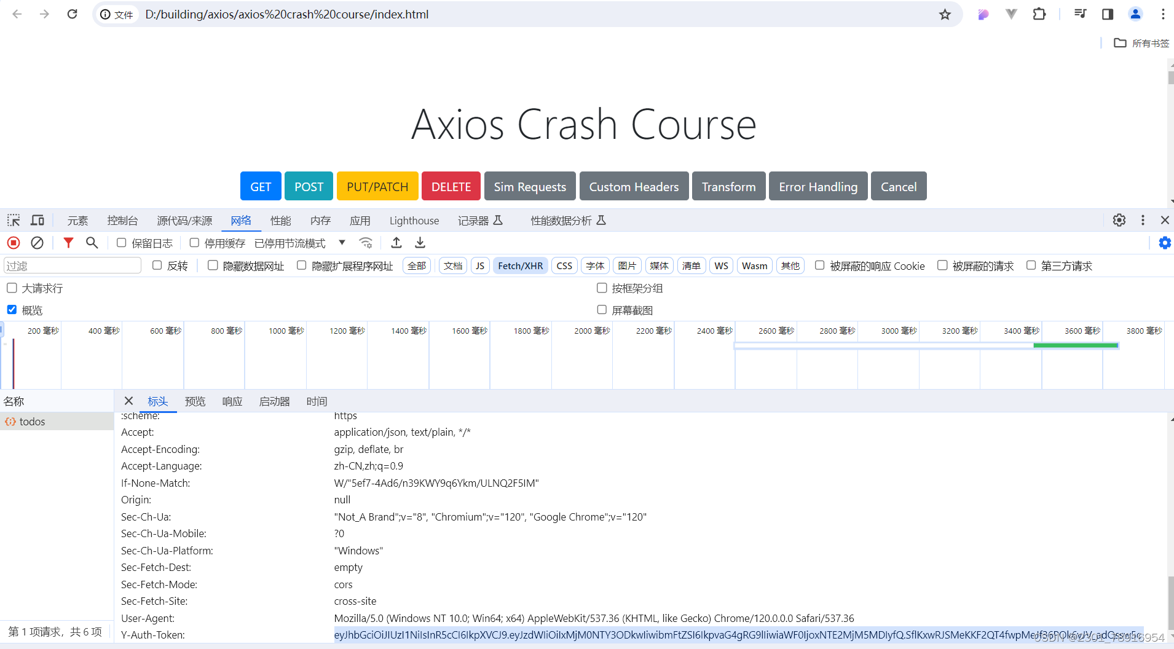Enable screenshots checkbox
The height and width of the screenshot is (649, 1174).
602,310
